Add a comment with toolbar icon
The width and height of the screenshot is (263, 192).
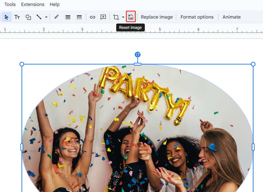[103, 17]
